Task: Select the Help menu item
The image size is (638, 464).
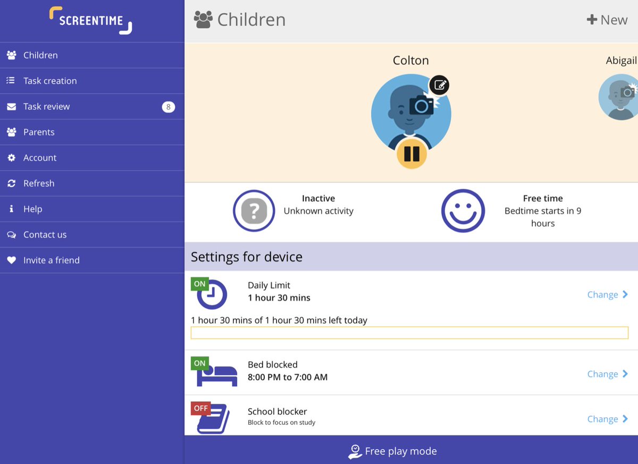Action: (92, 209)
